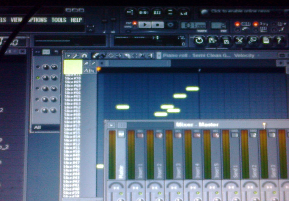Open the TOOLS menu

tap(59, 20)
